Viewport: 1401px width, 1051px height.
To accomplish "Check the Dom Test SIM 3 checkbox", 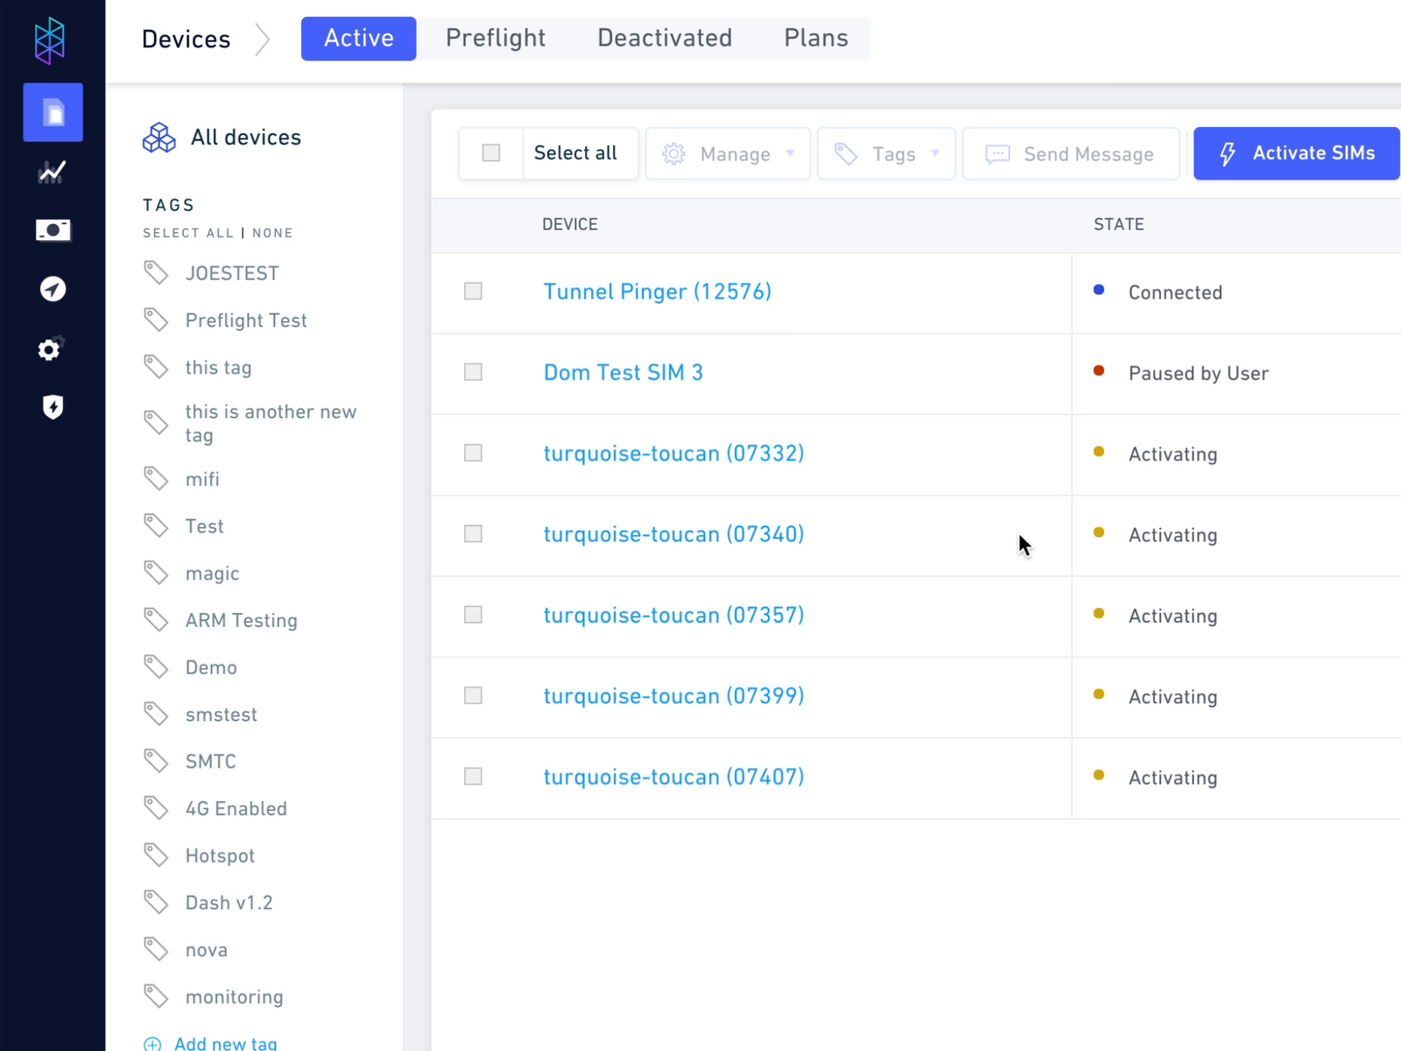I will 473,372.
